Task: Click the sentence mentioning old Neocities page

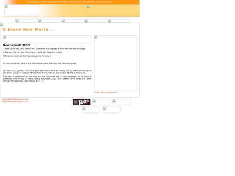Action: pos(40,63)
